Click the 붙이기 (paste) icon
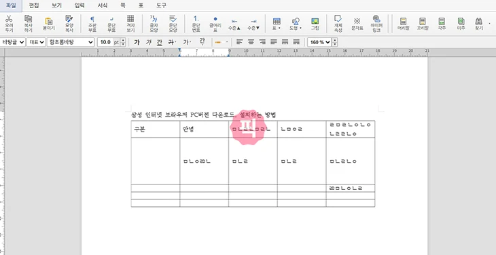 49,23
